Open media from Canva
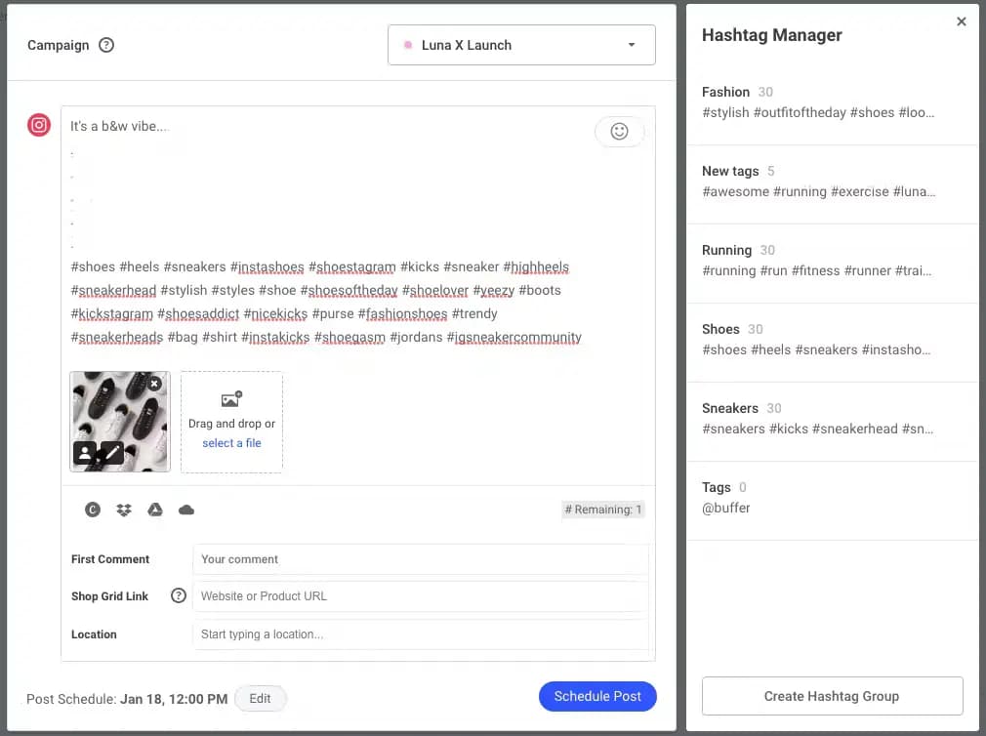Screen dimensions: 986x736 point(93,510)
